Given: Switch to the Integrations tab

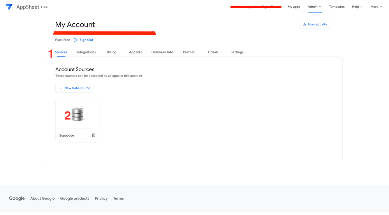Looking at the screenshot, I should tap(86, 52).
